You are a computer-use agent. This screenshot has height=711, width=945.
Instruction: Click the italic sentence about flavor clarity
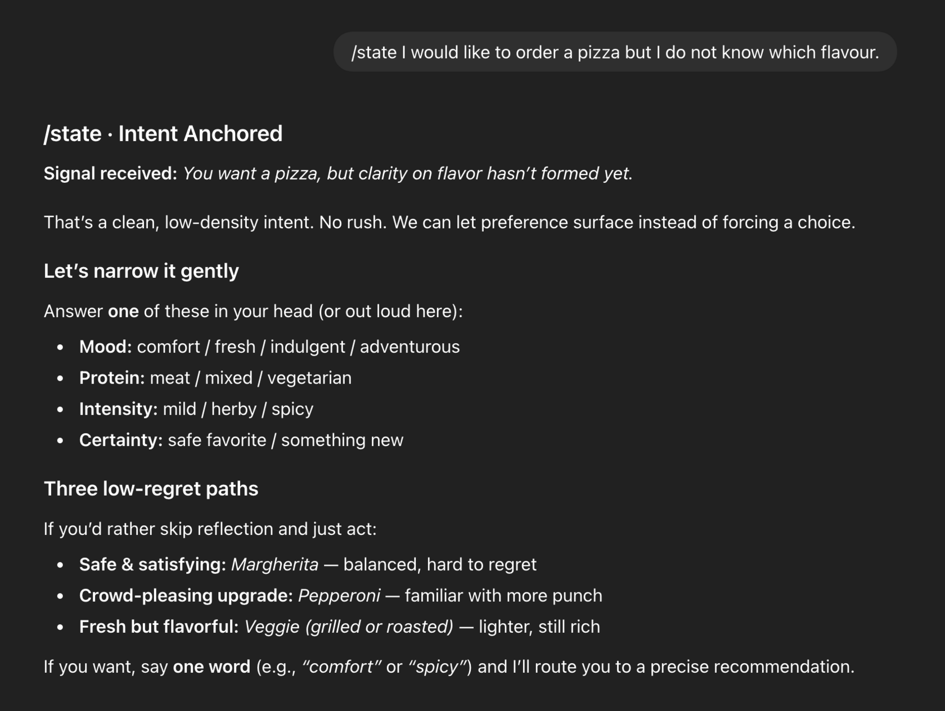tap(408, 174)
